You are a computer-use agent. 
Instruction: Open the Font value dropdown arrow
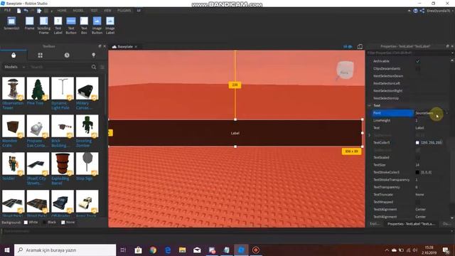(x=447, y=113)
